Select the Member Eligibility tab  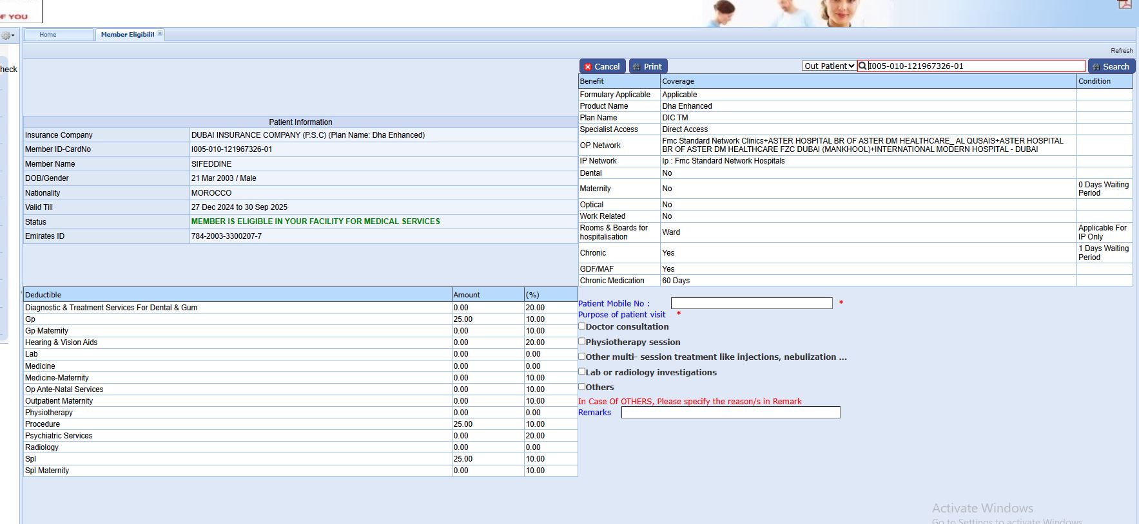tap(127, 35)
